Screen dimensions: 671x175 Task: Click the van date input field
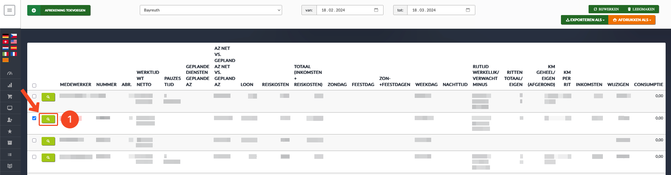click(x=350, y=10)
